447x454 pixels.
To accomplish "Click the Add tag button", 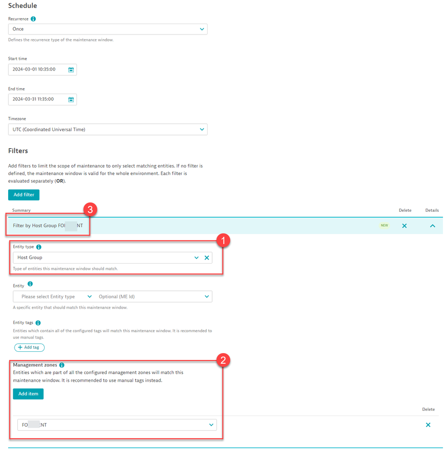I will [x=29, y=348].
